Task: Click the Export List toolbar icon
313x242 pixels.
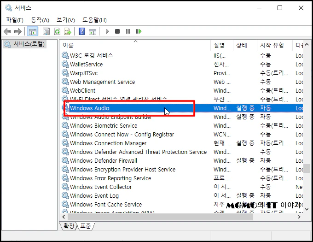Action: [68, 31]
